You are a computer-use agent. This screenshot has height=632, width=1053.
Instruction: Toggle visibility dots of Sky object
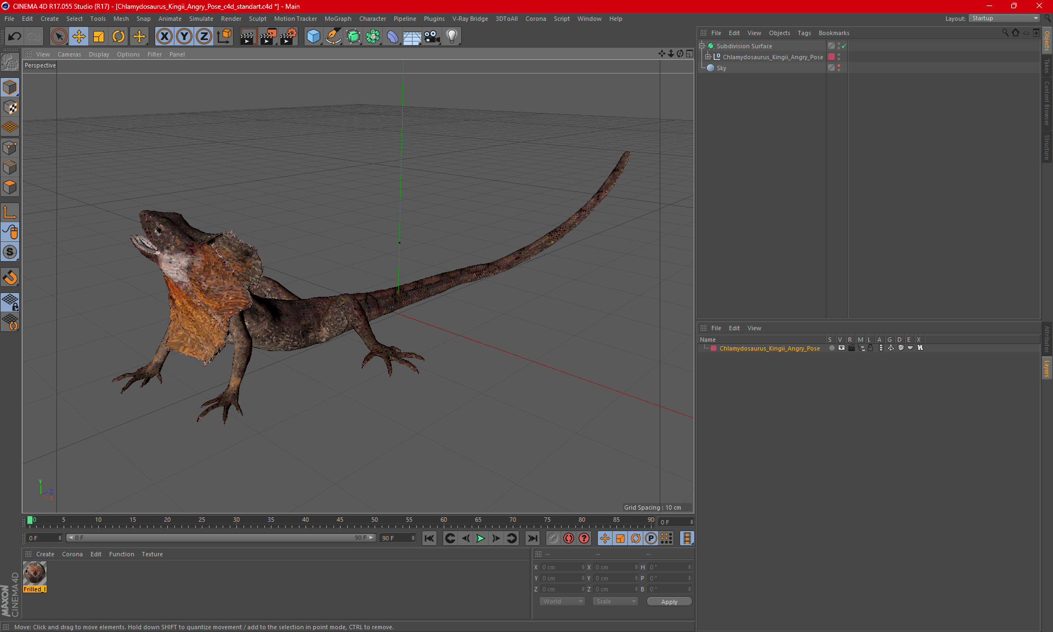839,68
